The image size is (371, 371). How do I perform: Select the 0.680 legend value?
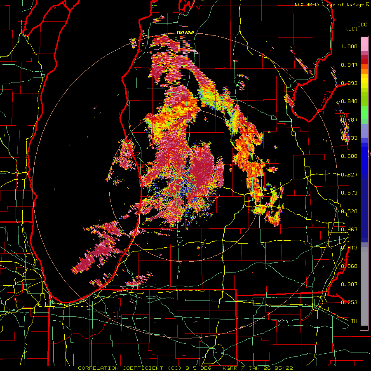click(x=349, y=156)
